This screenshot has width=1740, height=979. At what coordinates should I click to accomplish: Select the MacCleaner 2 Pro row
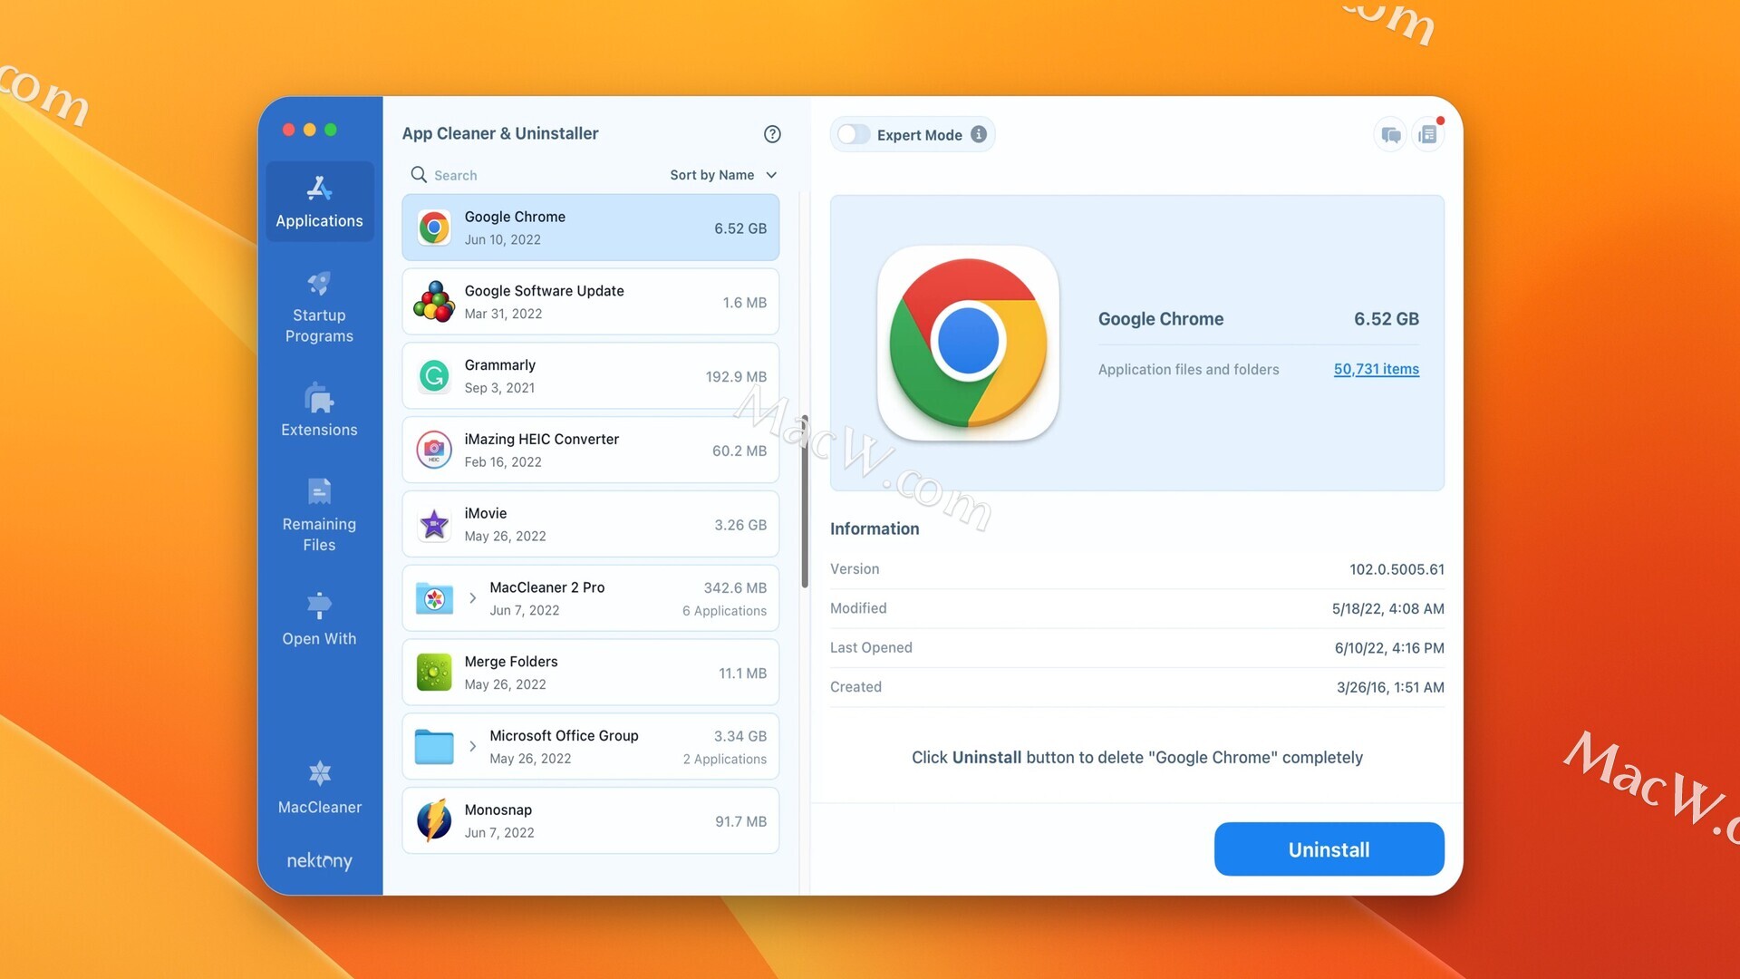click(591, 598)
